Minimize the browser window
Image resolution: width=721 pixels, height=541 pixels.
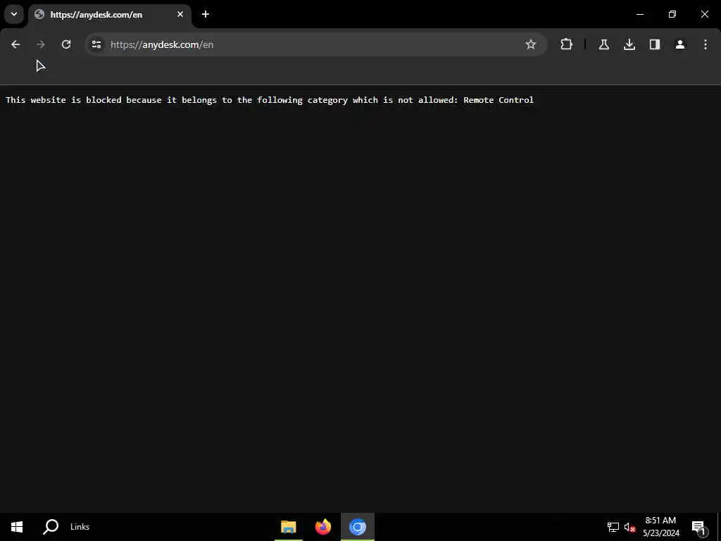click(640, 14)
